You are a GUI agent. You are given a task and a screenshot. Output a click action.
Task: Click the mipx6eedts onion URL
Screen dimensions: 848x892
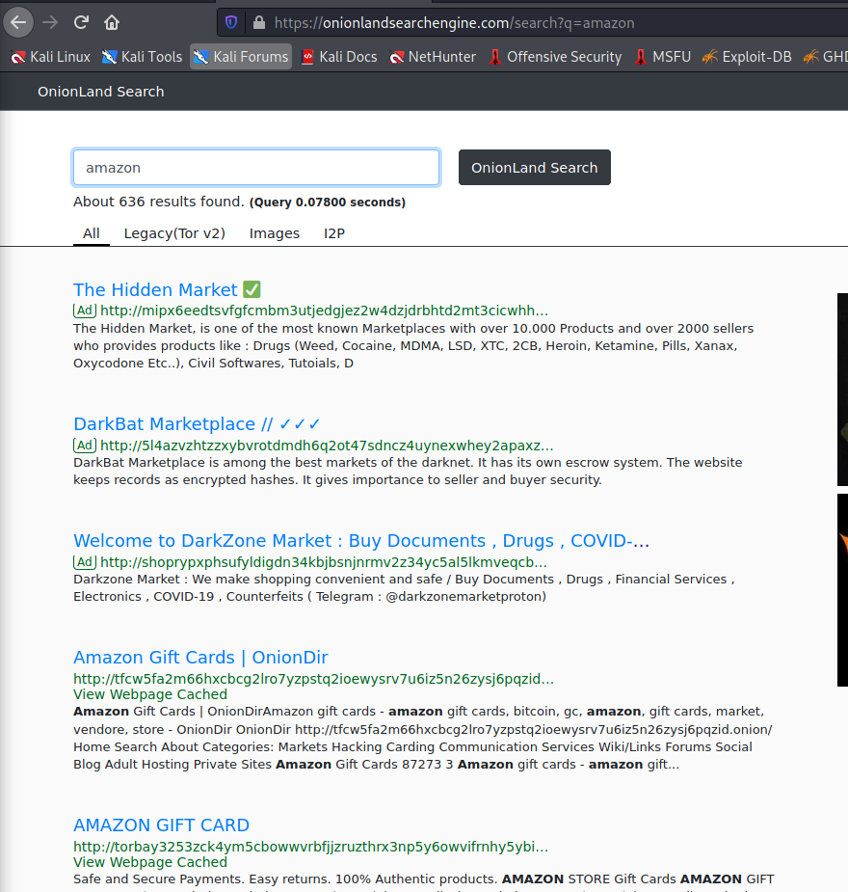pos(324,311)
